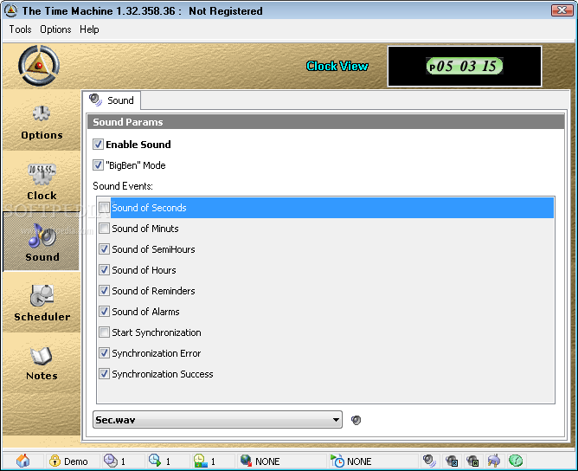Uncheck the Sound of Reminders checkbox
This screenshot has height=471, width=578.
pyautogui.click(x=105, y=291)
